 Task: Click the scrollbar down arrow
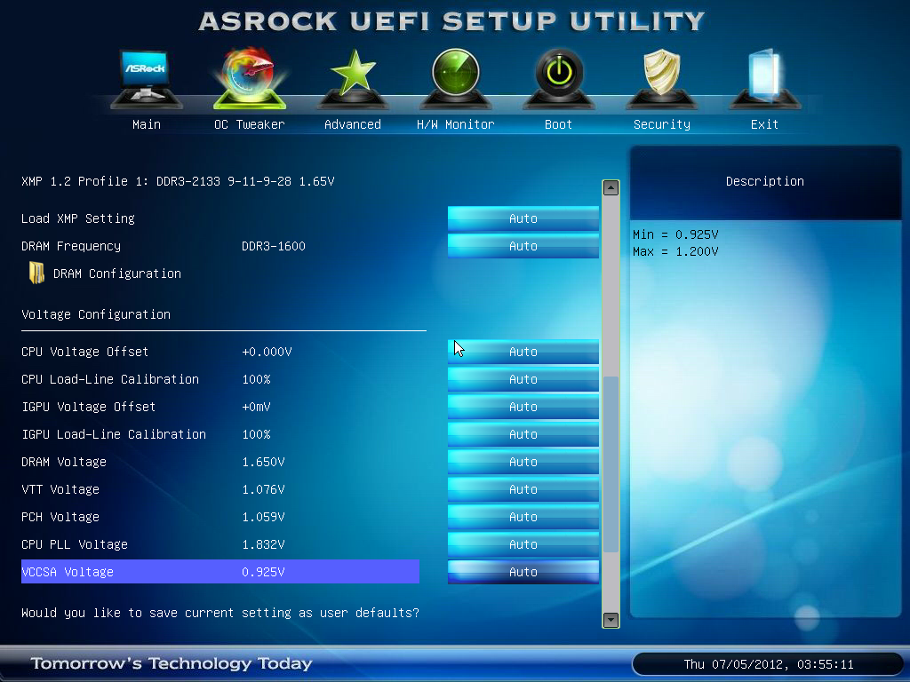coord(611,620)
